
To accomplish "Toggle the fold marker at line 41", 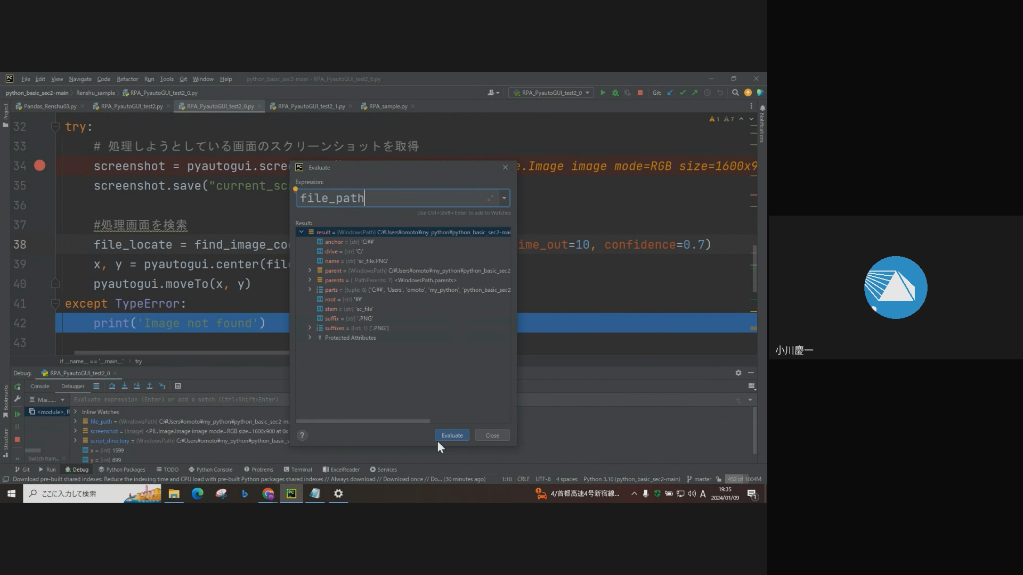I will (x=55, y=303).
